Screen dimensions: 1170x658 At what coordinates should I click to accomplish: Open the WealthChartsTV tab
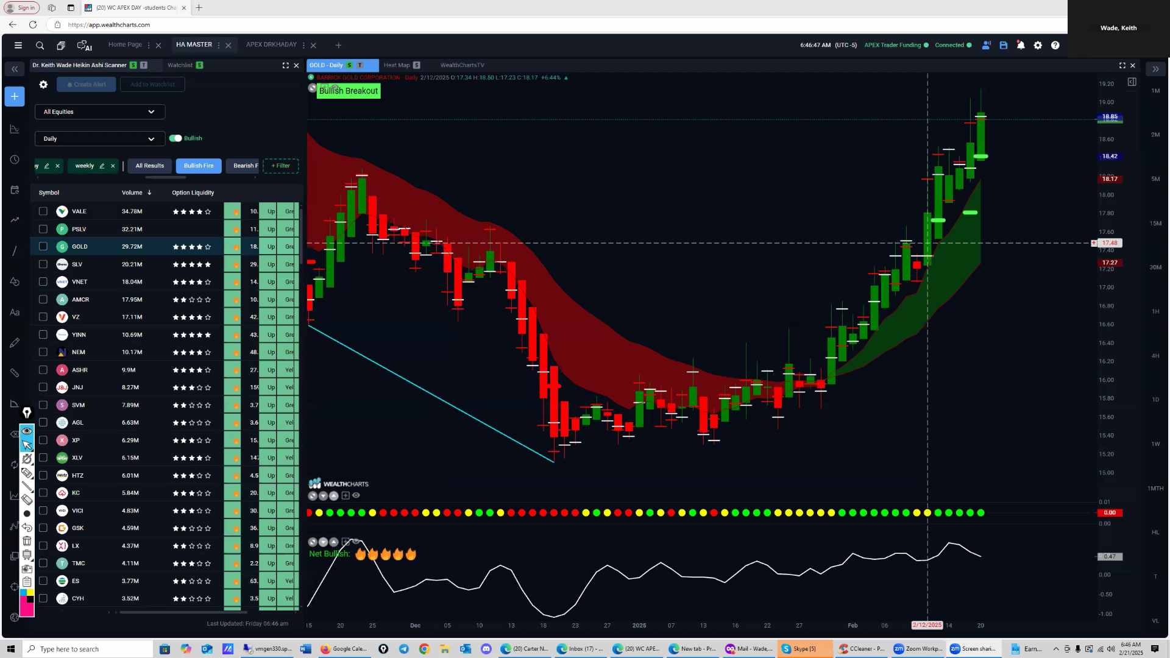coord(462,65)
